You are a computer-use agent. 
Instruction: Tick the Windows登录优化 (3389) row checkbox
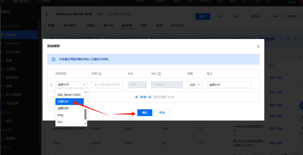pos(50,128)
